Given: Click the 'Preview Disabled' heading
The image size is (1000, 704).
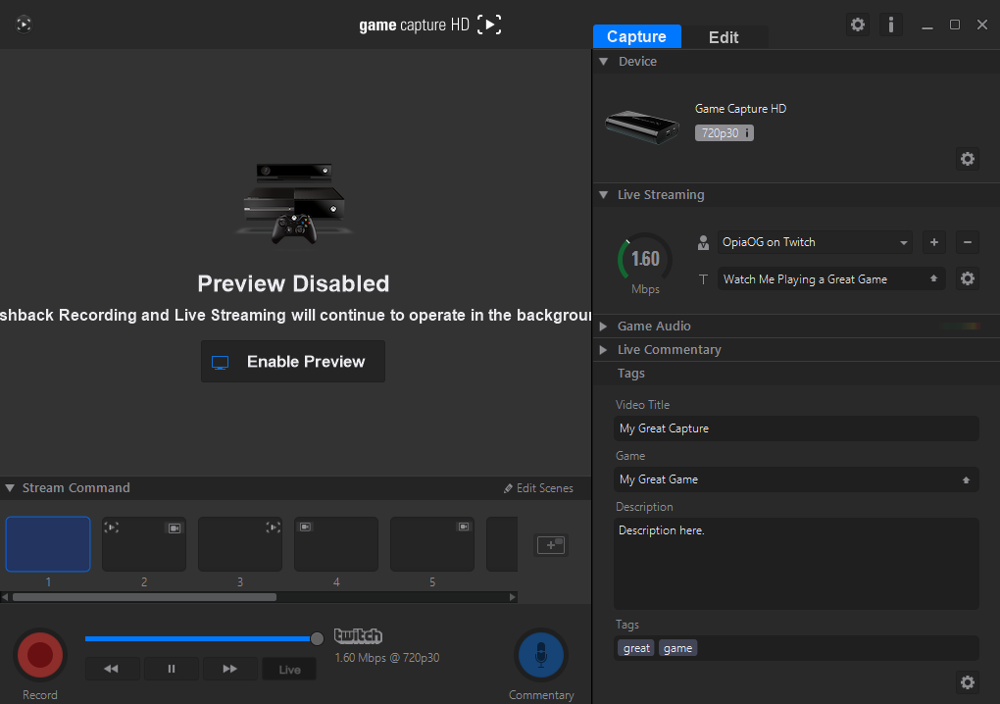Looking at the screenshot, I should point(293,283).
